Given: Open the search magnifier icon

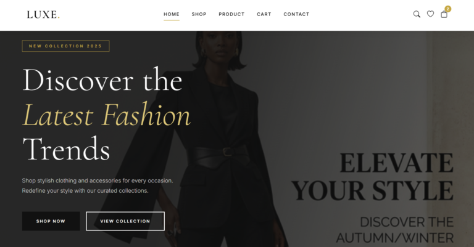Looking at the screenshot, I should (417, 14).
